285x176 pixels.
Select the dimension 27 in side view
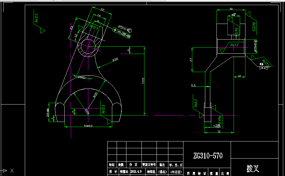point(191,60)
